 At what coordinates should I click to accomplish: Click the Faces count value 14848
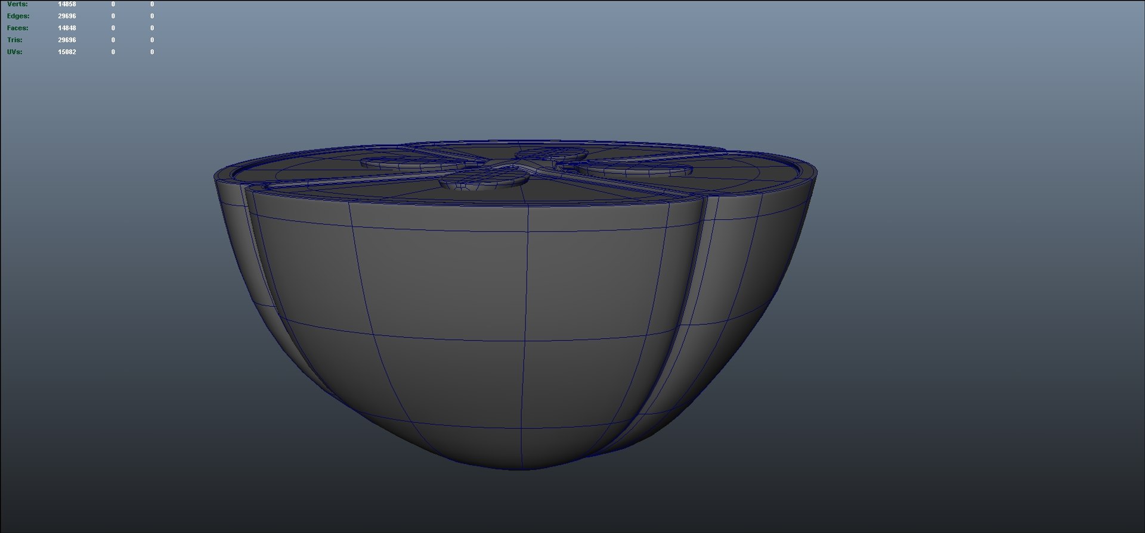click(67, 28)
